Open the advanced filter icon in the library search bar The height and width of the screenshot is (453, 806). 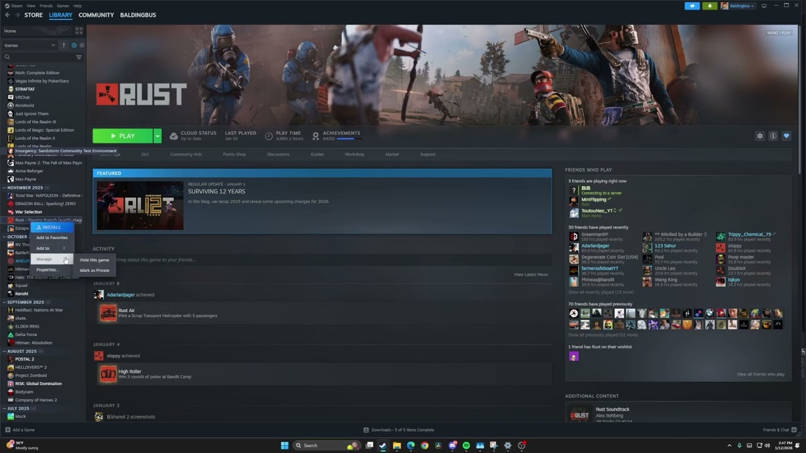(79, 57)
